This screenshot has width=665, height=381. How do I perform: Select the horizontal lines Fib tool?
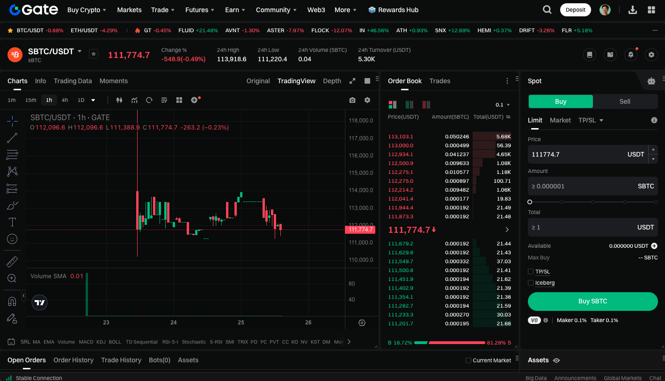[x=13, y=155]
